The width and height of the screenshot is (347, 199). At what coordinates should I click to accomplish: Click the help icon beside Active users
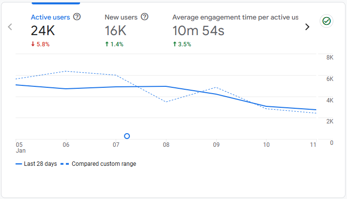click(x=77, y=17)
